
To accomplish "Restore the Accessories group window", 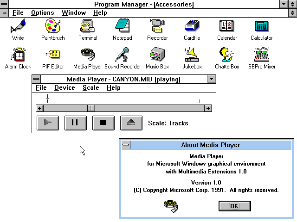I will (x=292, y=13).
